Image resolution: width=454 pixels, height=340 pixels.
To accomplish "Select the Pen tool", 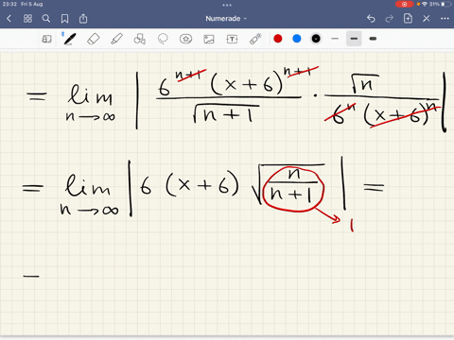I will pyautogui.click(x=69, y=39).
